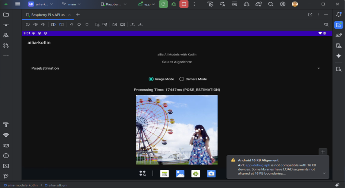Viewport: 345px width, 188px height.
Task: Select Image Mode radio button
Action: tap(151, 79)
